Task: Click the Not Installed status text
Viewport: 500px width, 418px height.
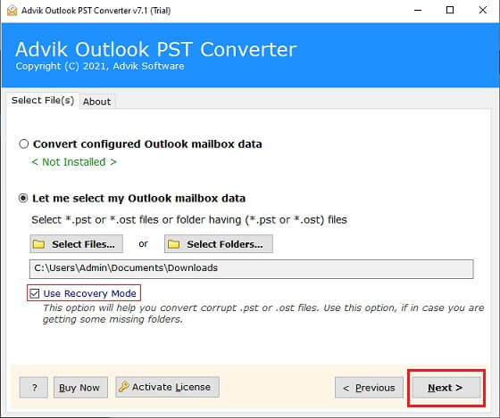Action: [x=74, y=162]
